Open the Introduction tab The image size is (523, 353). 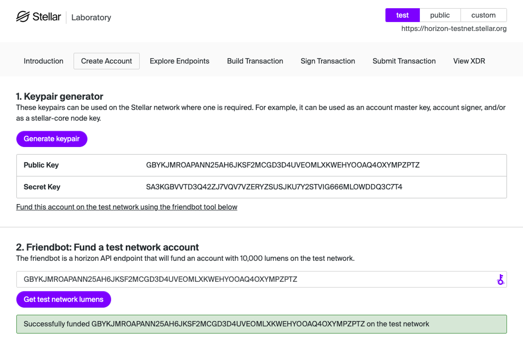coord(43,61)
